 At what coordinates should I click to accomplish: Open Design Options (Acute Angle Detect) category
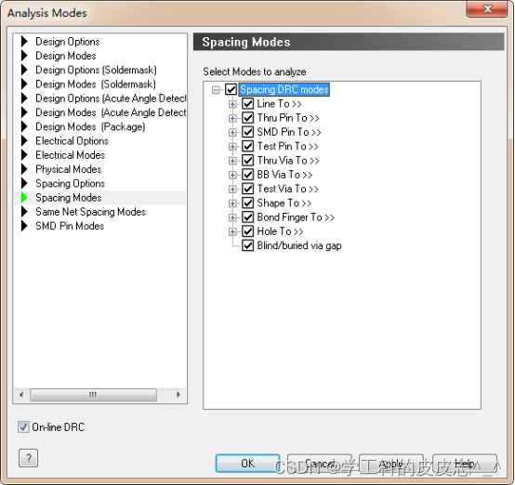[x=111, y=98]
